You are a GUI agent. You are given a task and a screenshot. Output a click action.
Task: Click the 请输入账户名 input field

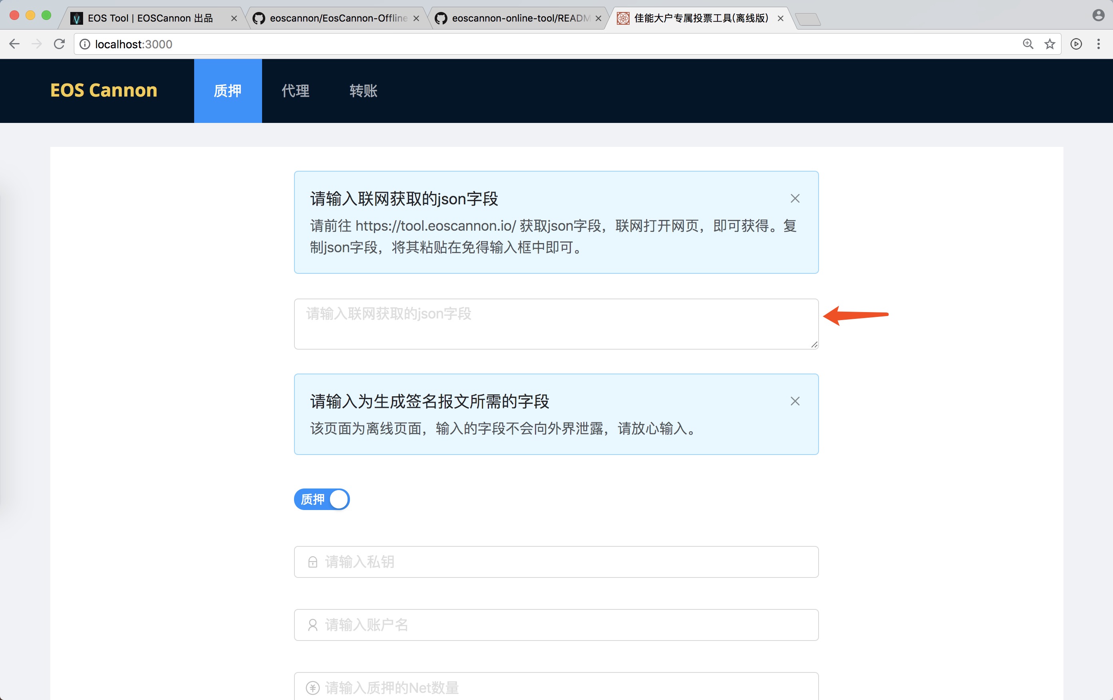[556, 625]
